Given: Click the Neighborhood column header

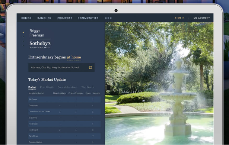Looking at the screenshot, I should point(36,93).
